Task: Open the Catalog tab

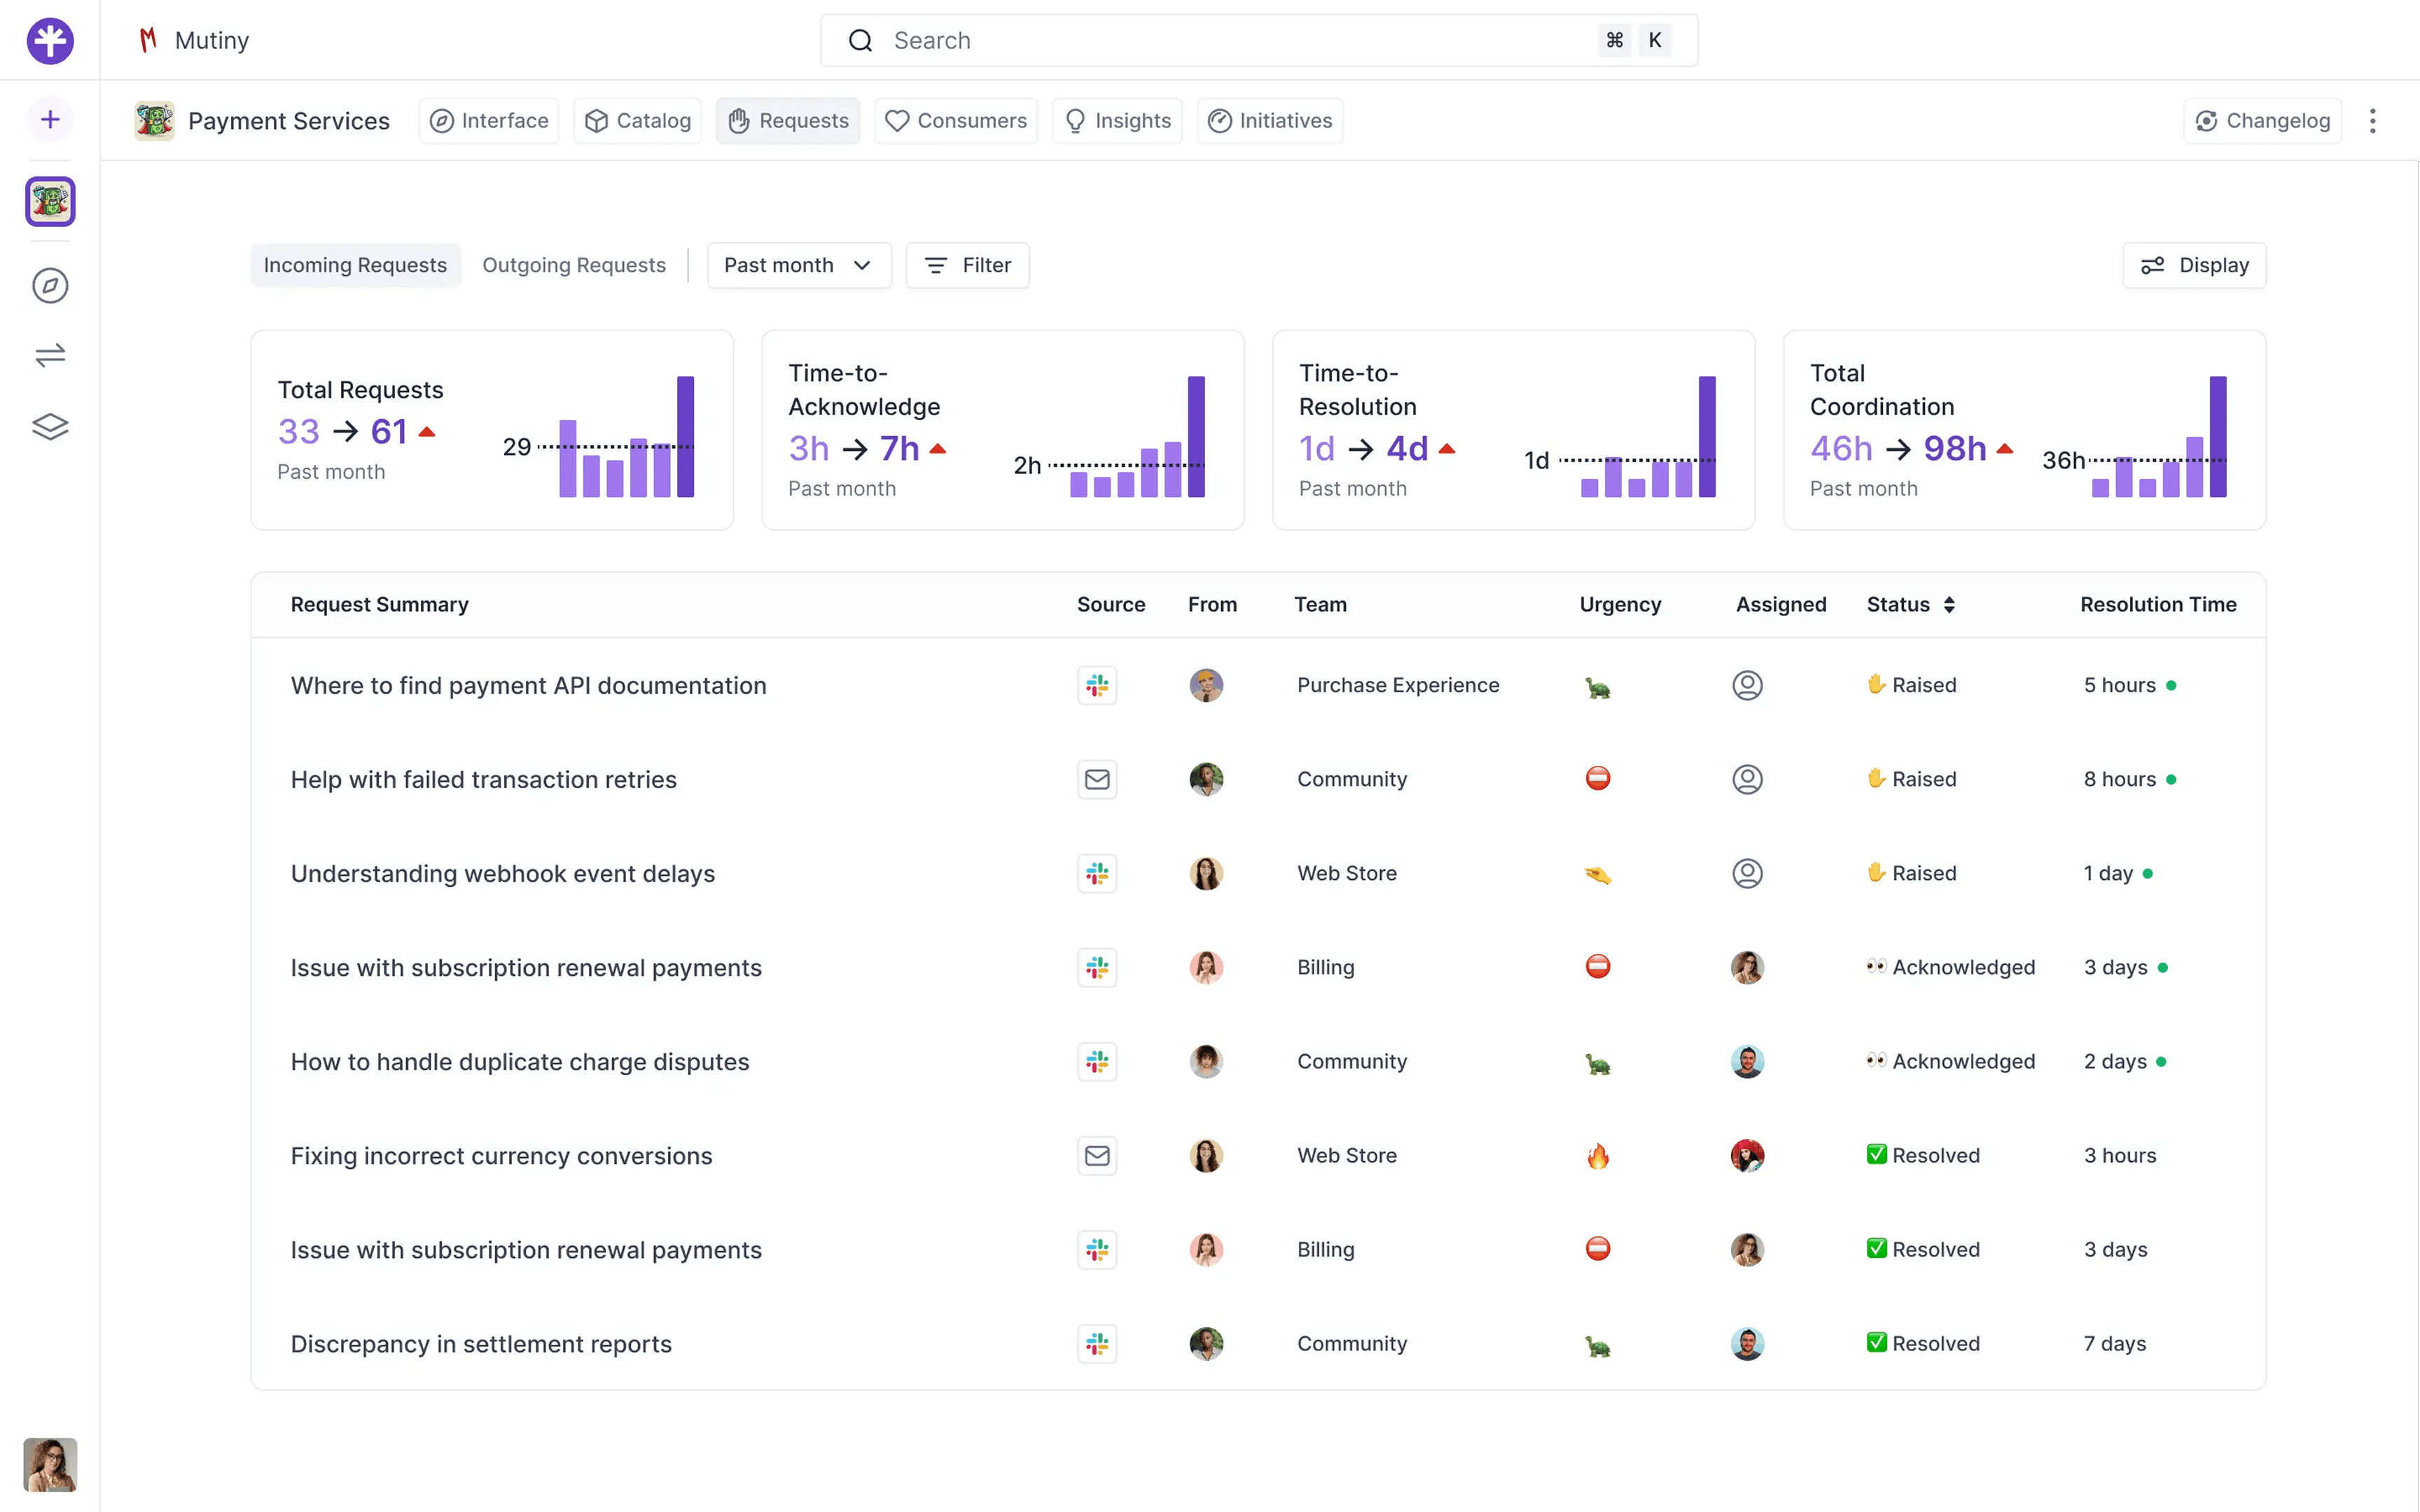Action: tap(637, 121)
